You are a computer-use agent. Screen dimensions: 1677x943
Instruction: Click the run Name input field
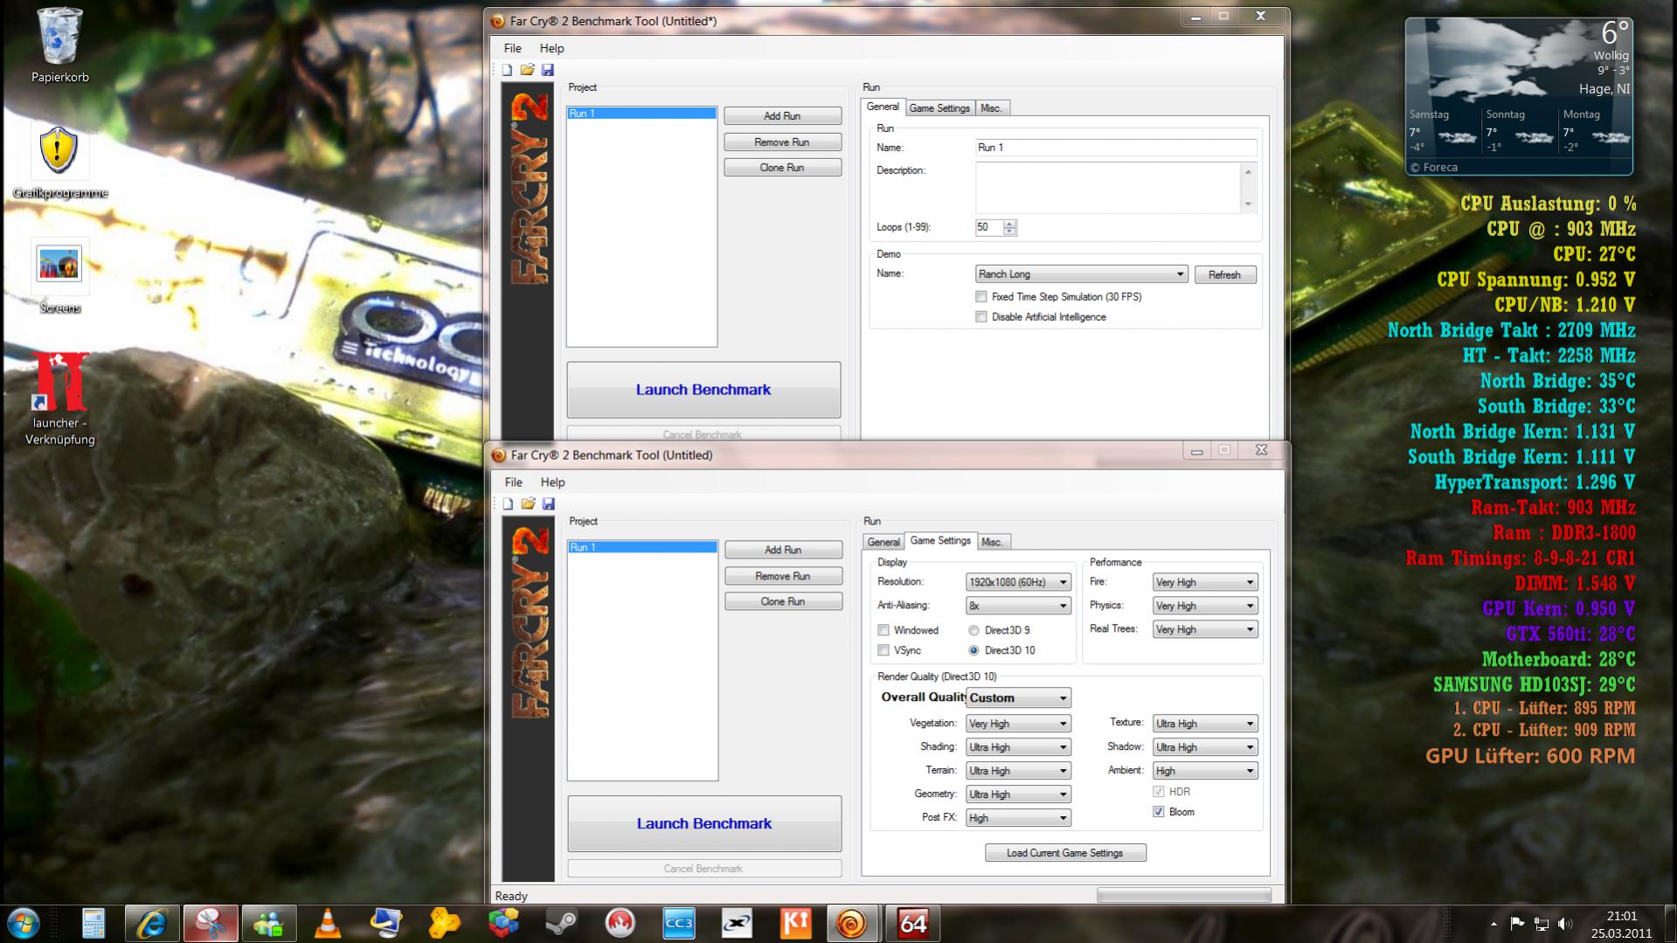(1116, 148)
